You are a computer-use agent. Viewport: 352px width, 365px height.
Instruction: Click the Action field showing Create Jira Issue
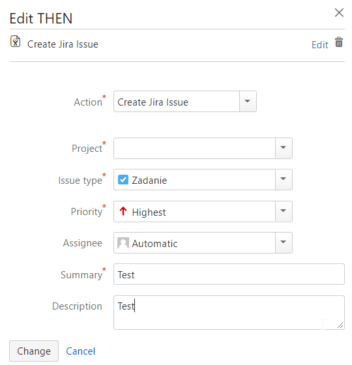pyautogui.click(x=177, y=102)
